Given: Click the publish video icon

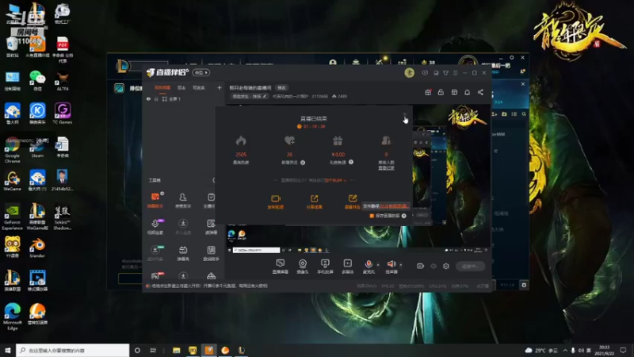Looking at the screenshot, I should click(x=276, y=198).
